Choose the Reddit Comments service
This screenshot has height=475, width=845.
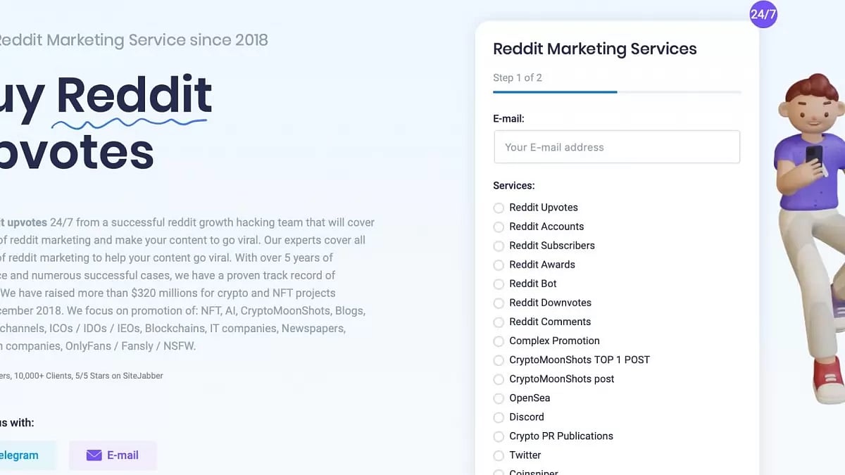(499, 322)
